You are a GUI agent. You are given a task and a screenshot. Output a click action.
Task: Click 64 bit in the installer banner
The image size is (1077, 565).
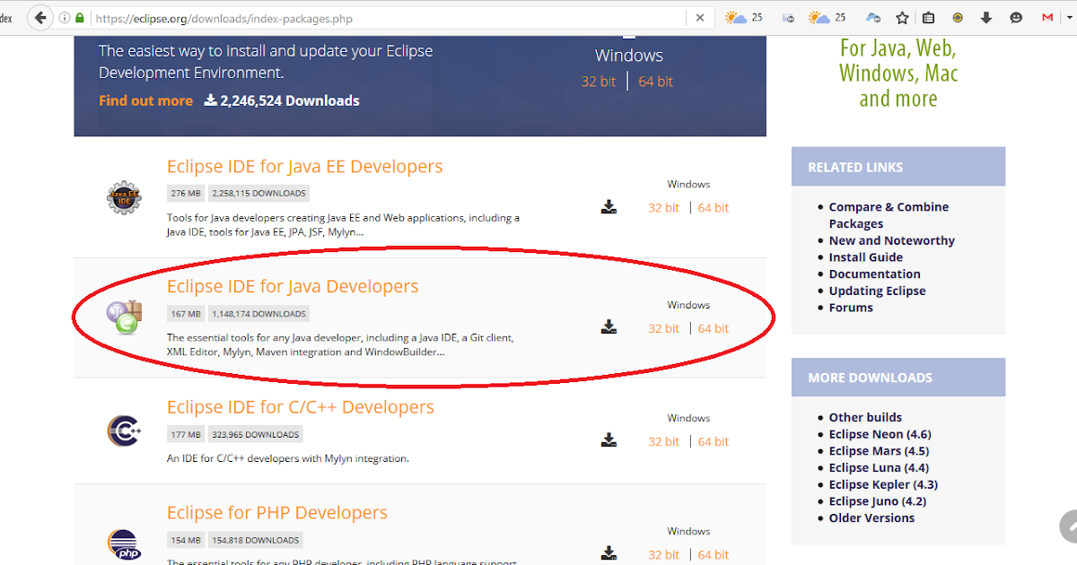(x=655, y=82)
